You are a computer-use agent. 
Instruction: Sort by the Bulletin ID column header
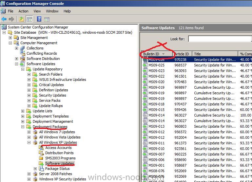(157, 54)
